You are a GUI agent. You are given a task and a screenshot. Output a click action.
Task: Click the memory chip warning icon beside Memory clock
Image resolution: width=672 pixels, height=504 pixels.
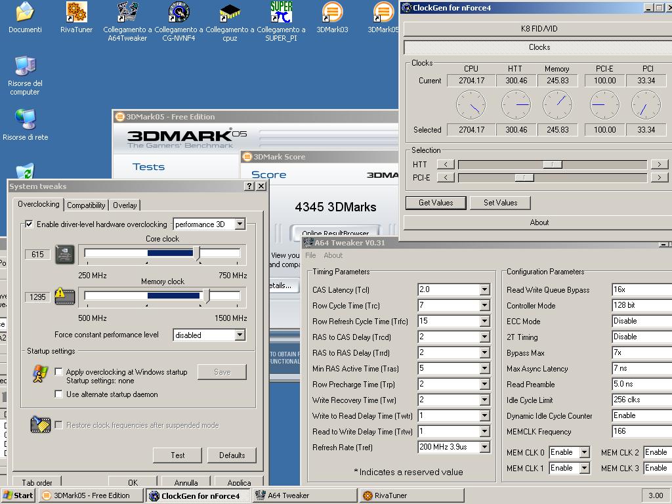pos(65,297)
